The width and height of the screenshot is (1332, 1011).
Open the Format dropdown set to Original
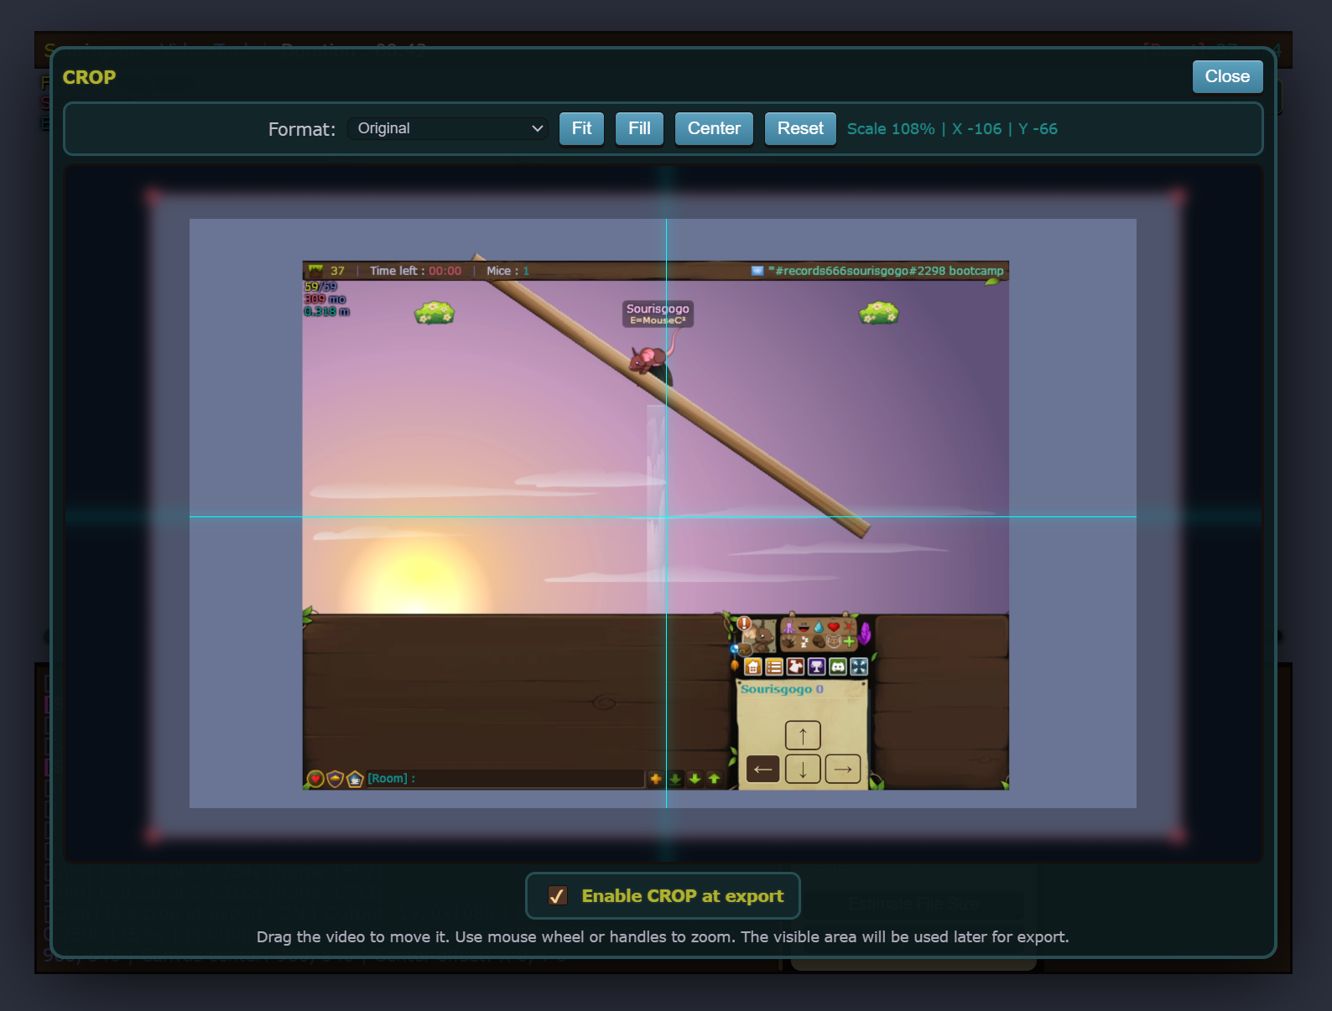point(448,128)
